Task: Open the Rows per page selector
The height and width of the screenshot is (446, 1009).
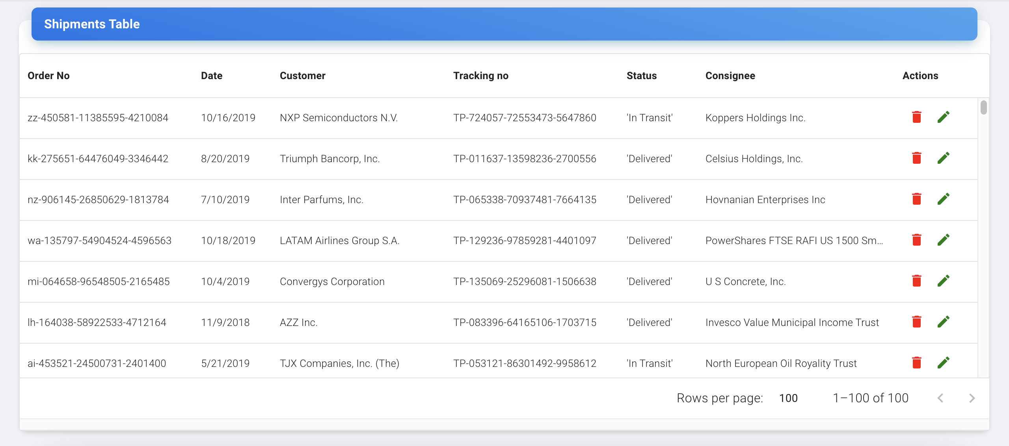Action: tap(788, 398)
